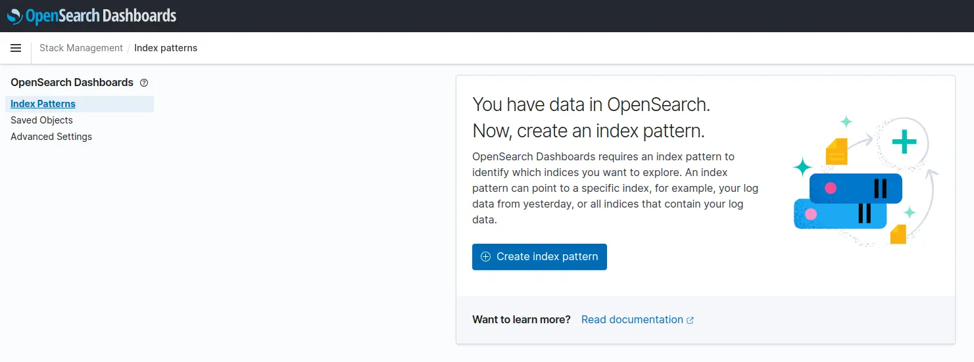Click the "You have data in OpenSearch" heading
The width and height of the screenshot is (974, 362).
point(591,104)
